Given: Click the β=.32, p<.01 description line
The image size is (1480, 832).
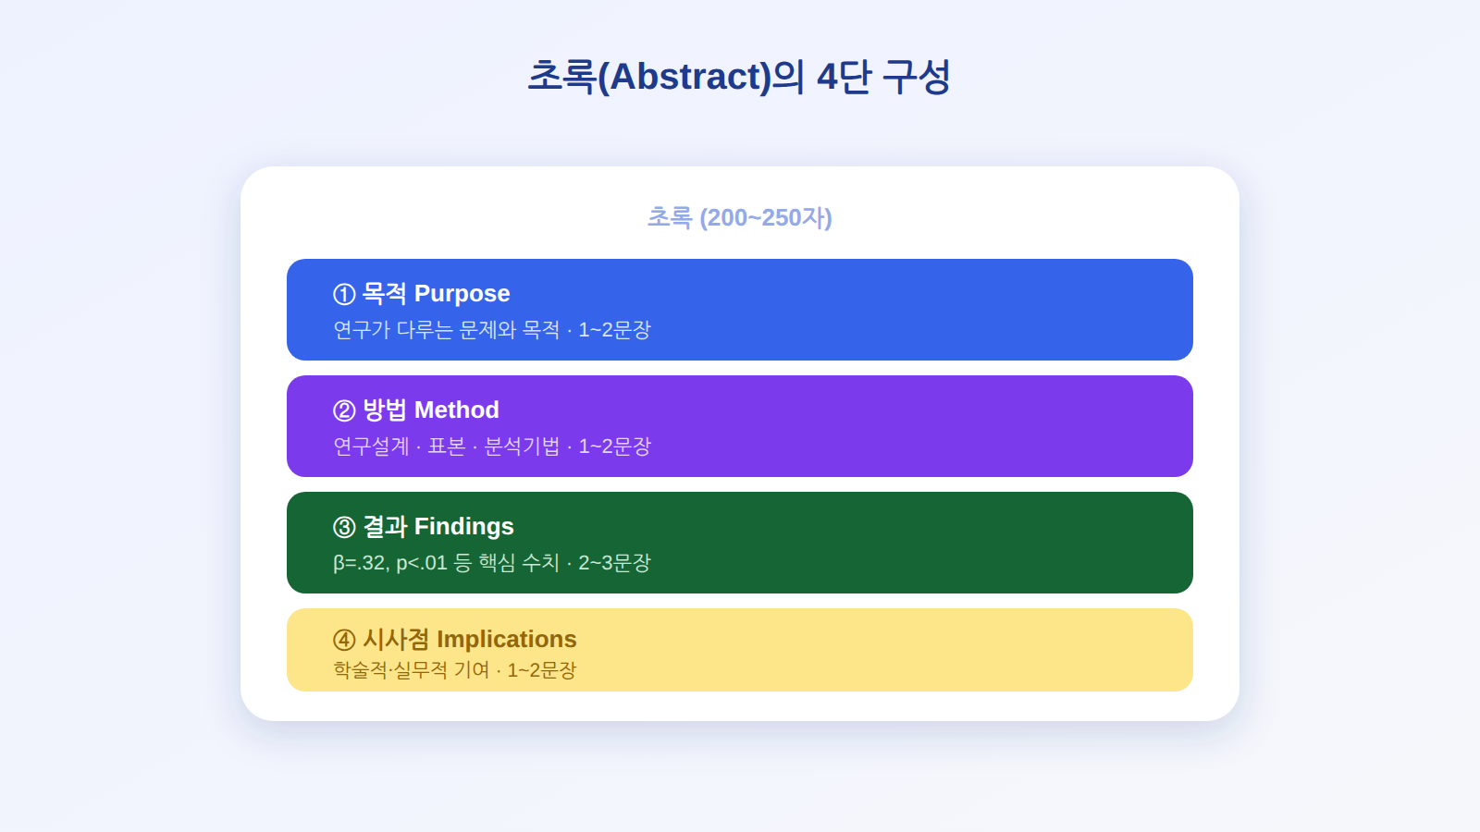Looking at the screenshot, I should [x=492, y=563].
